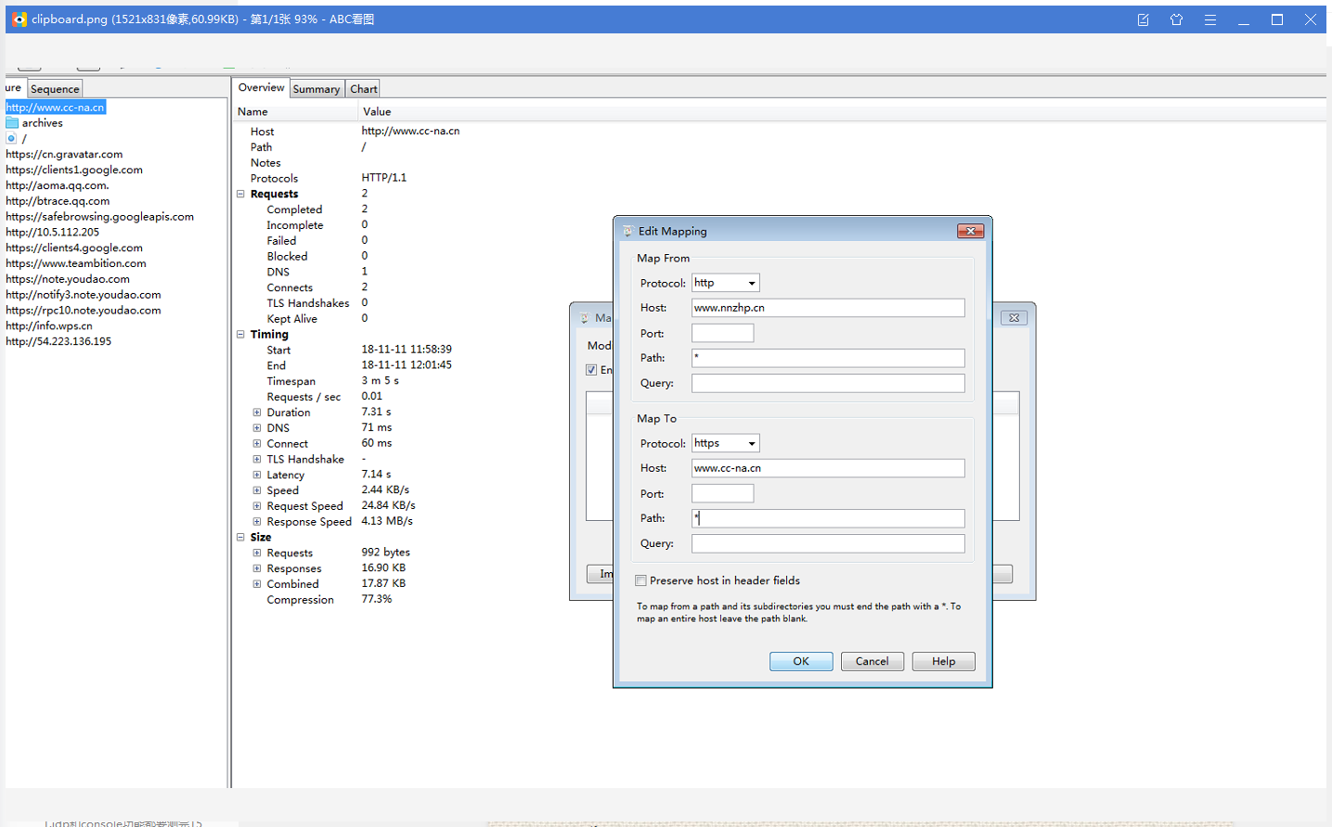The image size is (1332, 827).
Task: Select http://54.223.136.195 host
Action: (58, 341)
